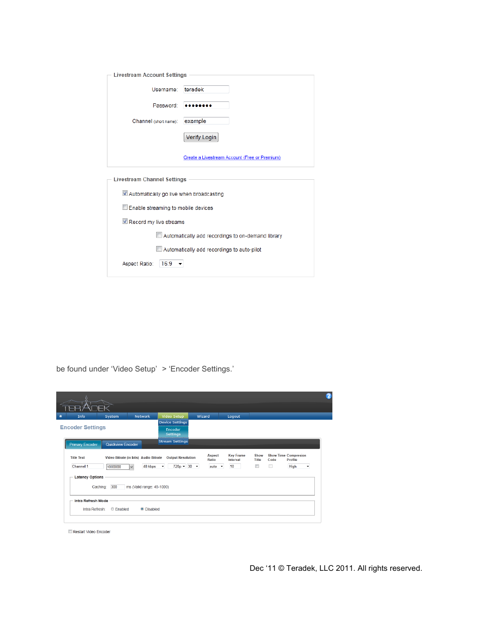Click the Video Bitrate value field
Image resolution: width=479 pixels, height=620 pixels.
[x=117, y=467]
